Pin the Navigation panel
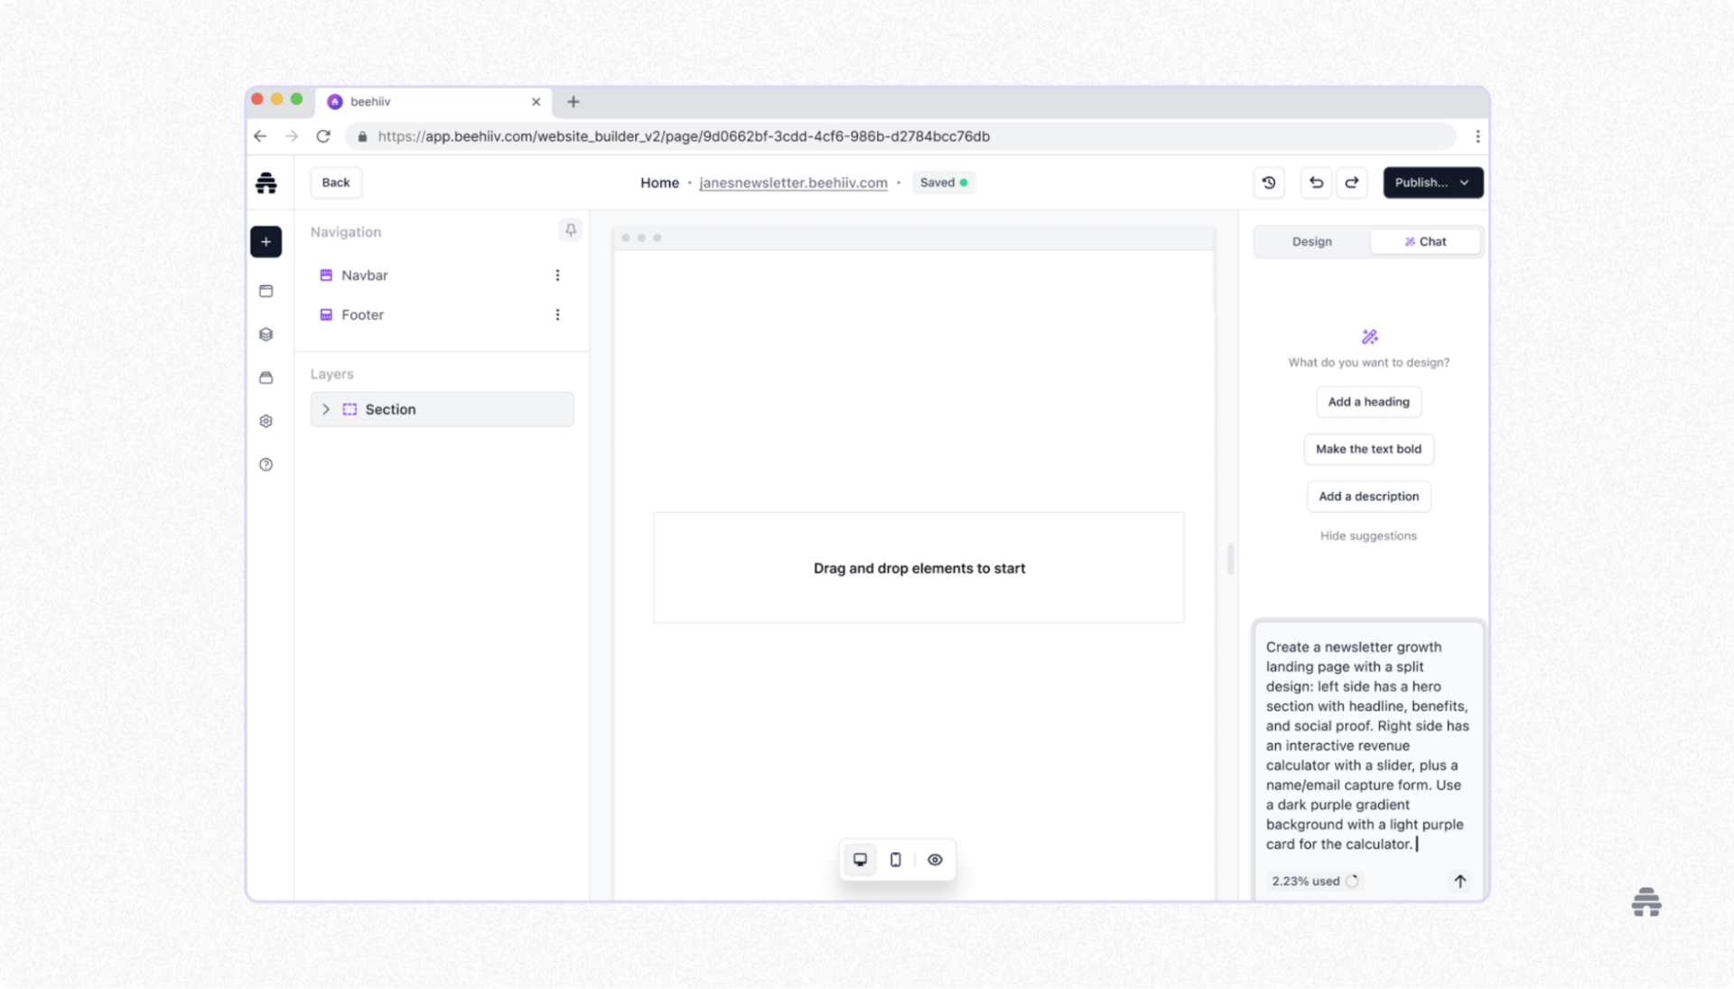This screenshot has width=1734, height=989. (x=571, y=231)
